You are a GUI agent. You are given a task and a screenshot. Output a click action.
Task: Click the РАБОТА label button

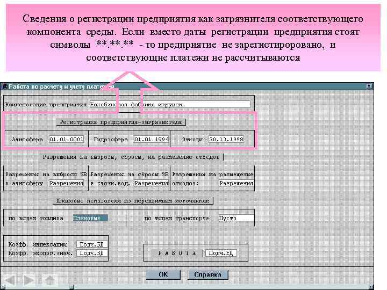(177, 253)
